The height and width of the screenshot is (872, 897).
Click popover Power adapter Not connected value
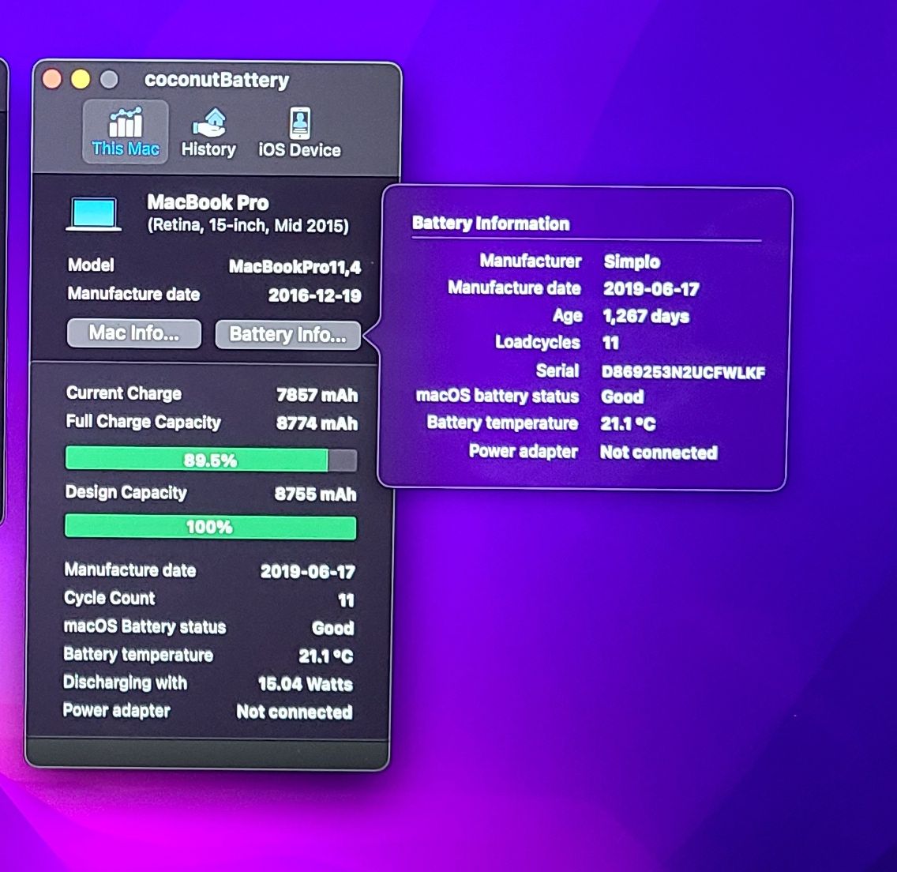[659, 452]
